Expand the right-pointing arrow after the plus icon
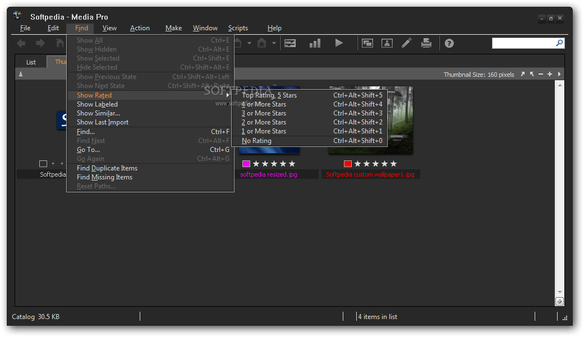 click(x=559, y=74)
